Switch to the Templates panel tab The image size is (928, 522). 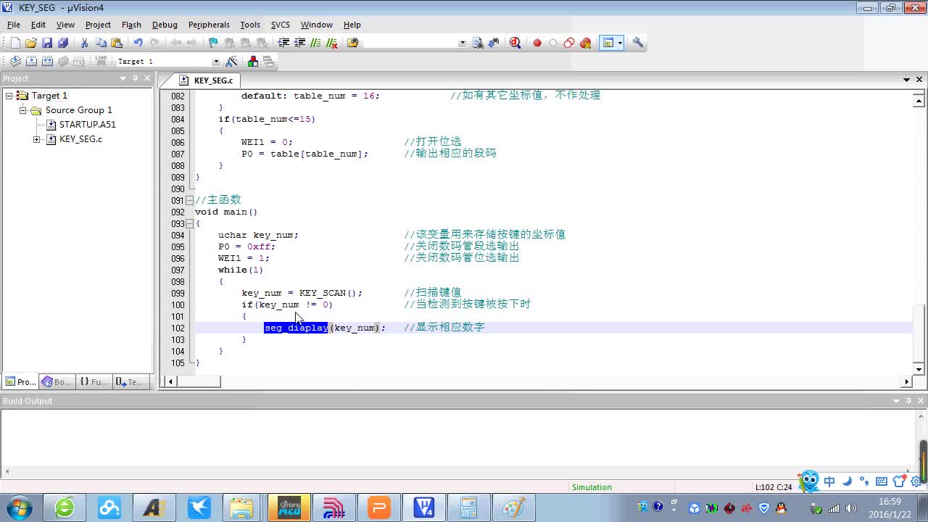click(x=130, y=382)
